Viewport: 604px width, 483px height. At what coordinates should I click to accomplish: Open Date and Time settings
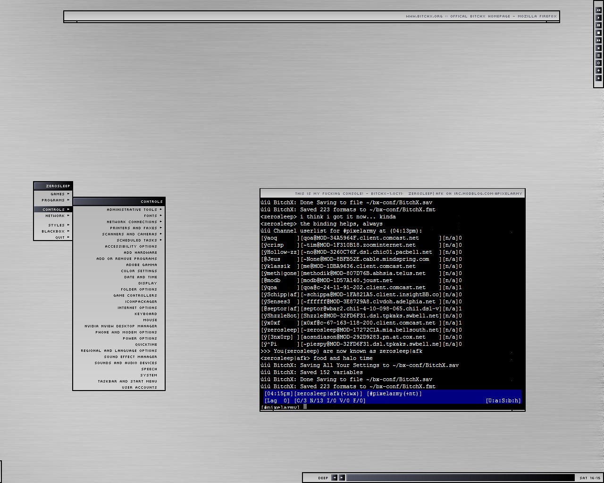(118, 277)
